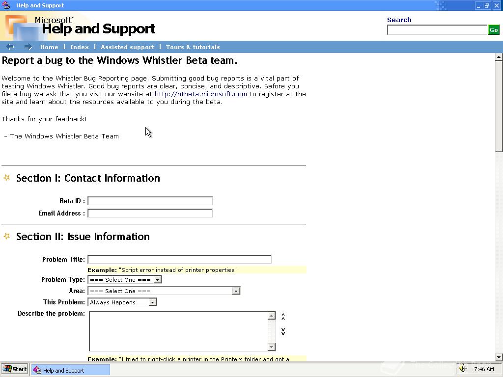Screen dimensions: 503x377
Task: Click the page vertical scrollbar thumb
Action: [x=499, y=107]
